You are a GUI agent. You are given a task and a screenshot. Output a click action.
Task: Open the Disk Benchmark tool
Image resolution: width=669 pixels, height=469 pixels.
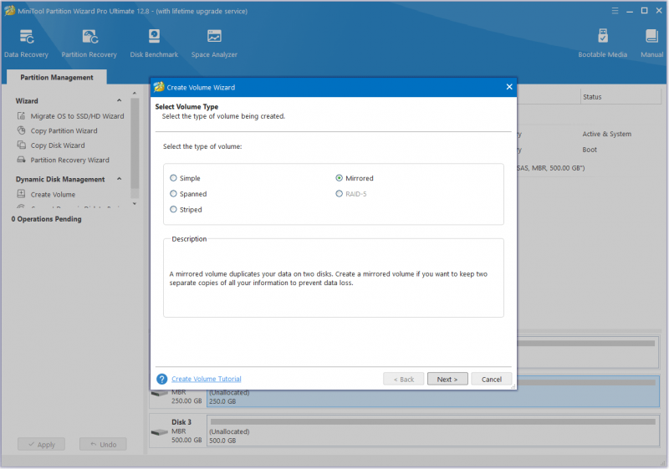154,43
